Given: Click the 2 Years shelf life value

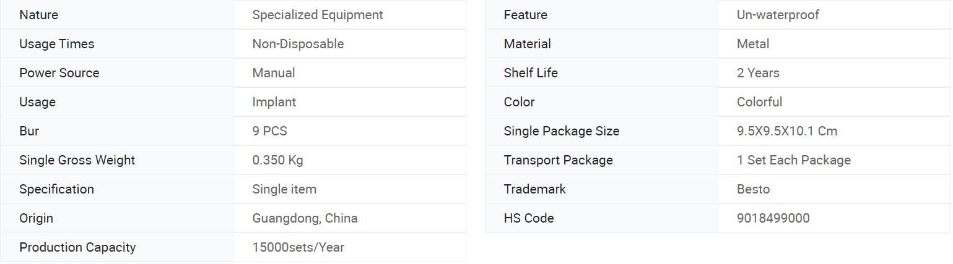Looking at the screenshot, I should [758, 73].
